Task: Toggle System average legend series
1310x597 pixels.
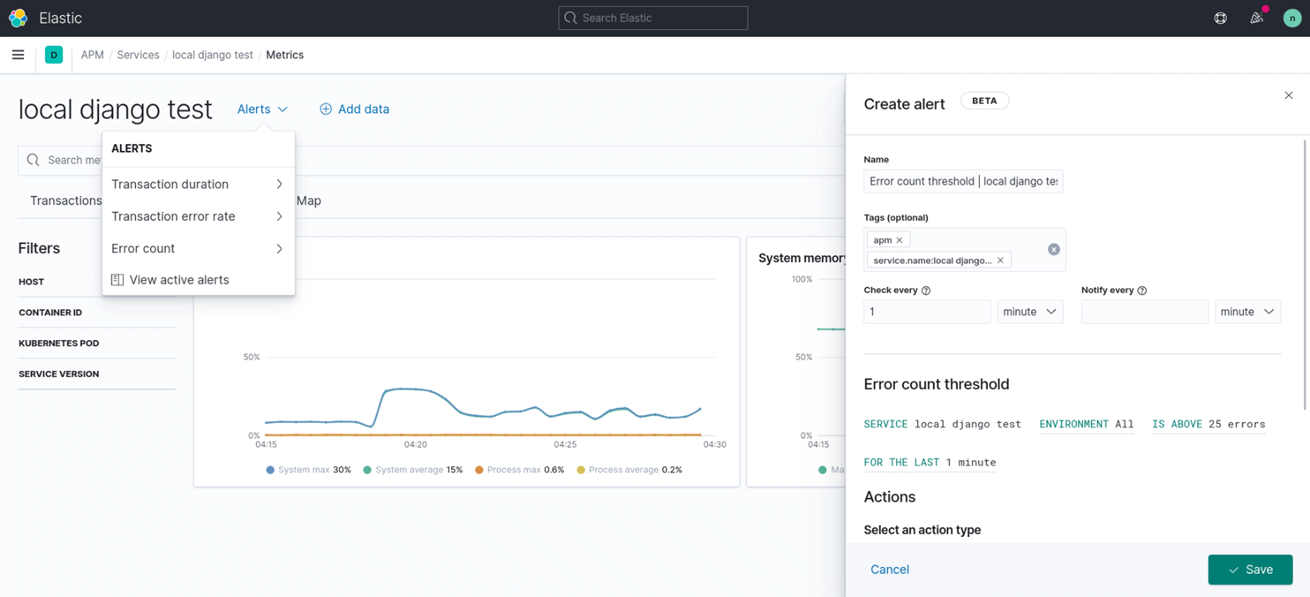Action: (x=409, y=469)
